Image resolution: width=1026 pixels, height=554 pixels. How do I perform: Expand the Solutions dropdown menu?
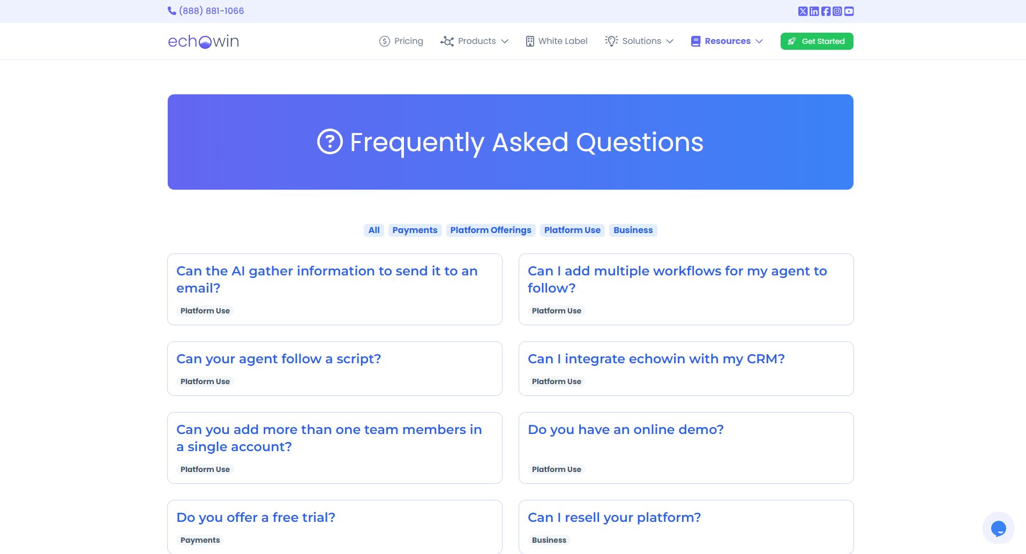pos(639,41)
